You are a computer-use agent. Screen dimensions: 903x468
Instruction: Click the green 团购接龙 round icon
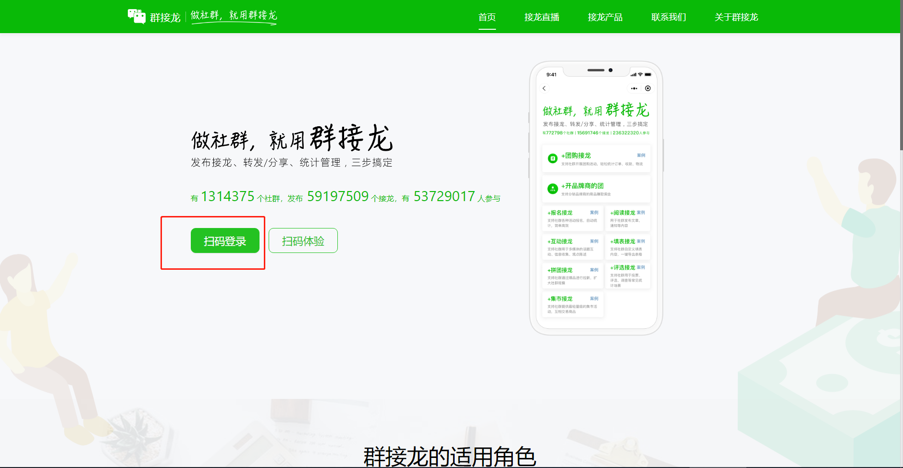553,158
